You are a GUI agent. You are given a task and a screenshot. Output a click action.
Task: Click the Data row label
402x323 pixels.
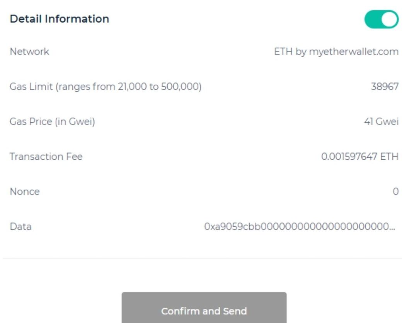(20, 227)
